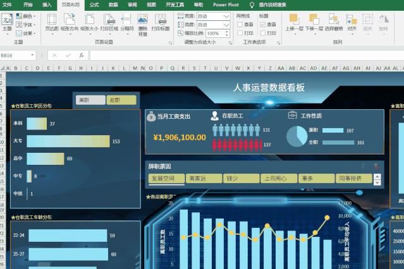Viewport: 404px width, 269px height.
Task: Uncheck the 标题 查看 checkbox
Action: point(263,25)
